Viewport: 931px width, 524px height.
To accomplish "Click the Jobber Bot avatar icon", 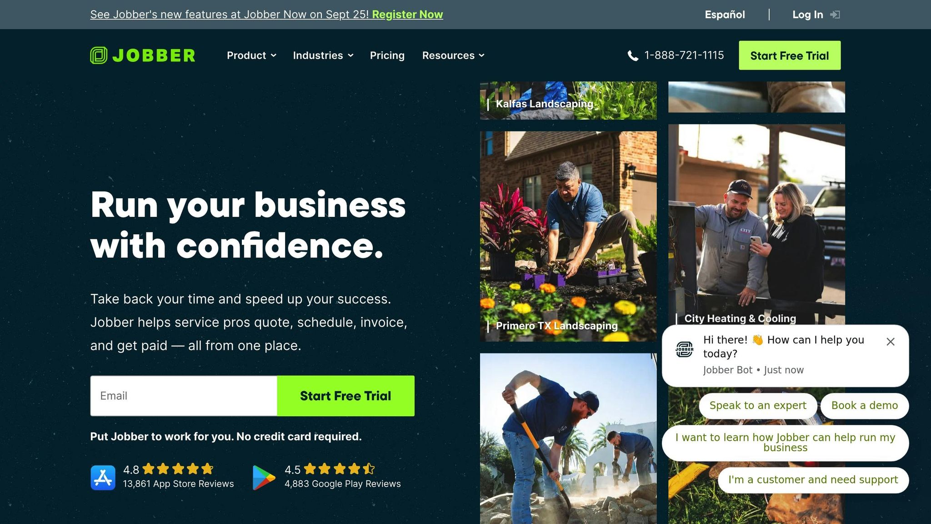I will point(684,349).
